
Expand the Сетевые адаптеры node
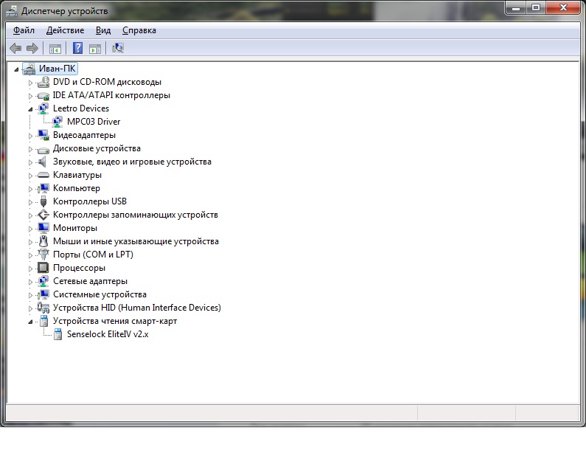click(31, 282)
